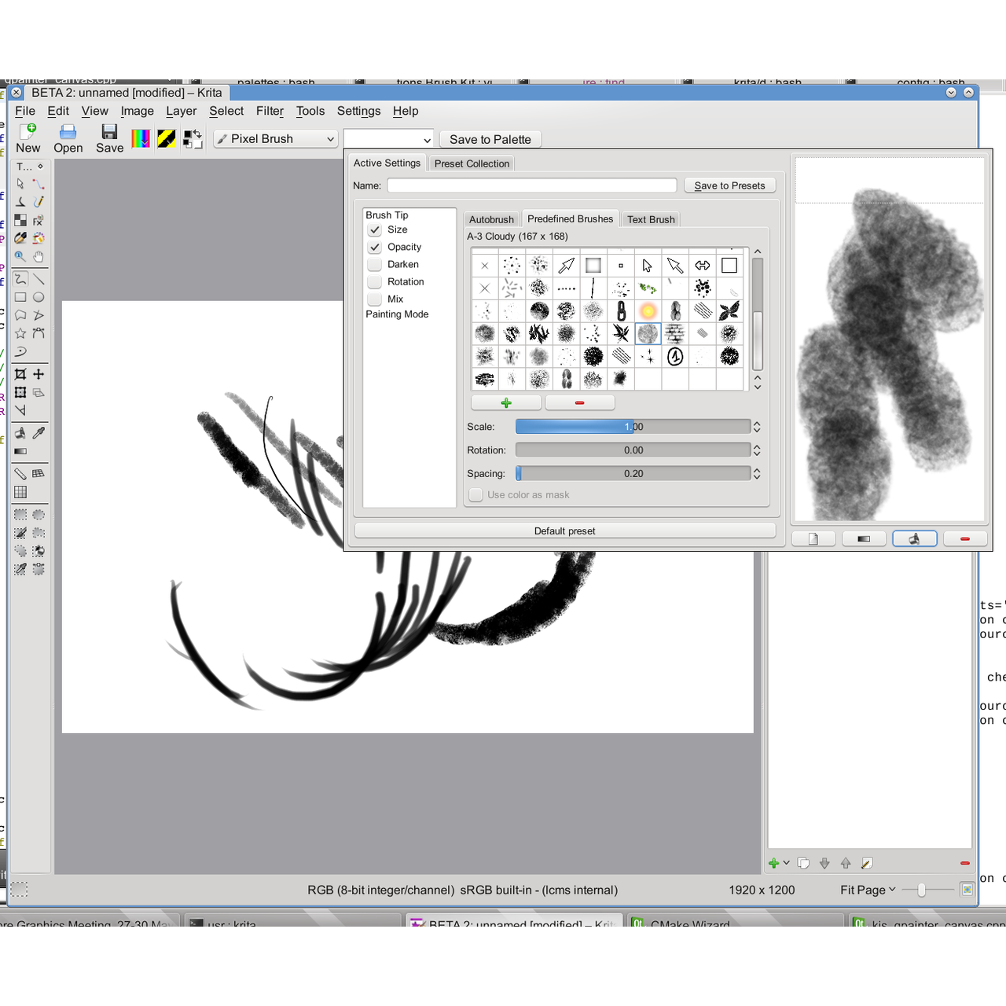This screenshot has width=1006, height=1006.
Task: Select the Star shape tool
Action: click(x=20, y=332)
